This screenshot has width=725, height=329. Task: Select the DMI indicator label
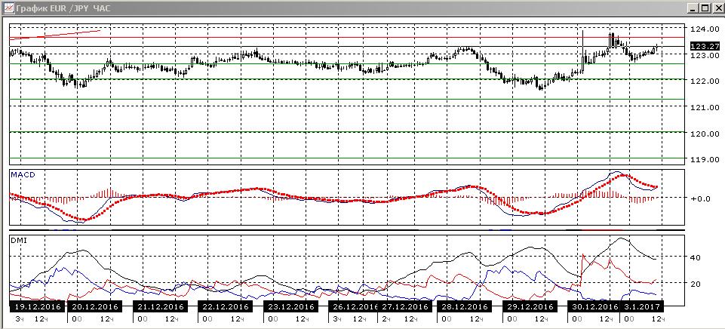17,240
